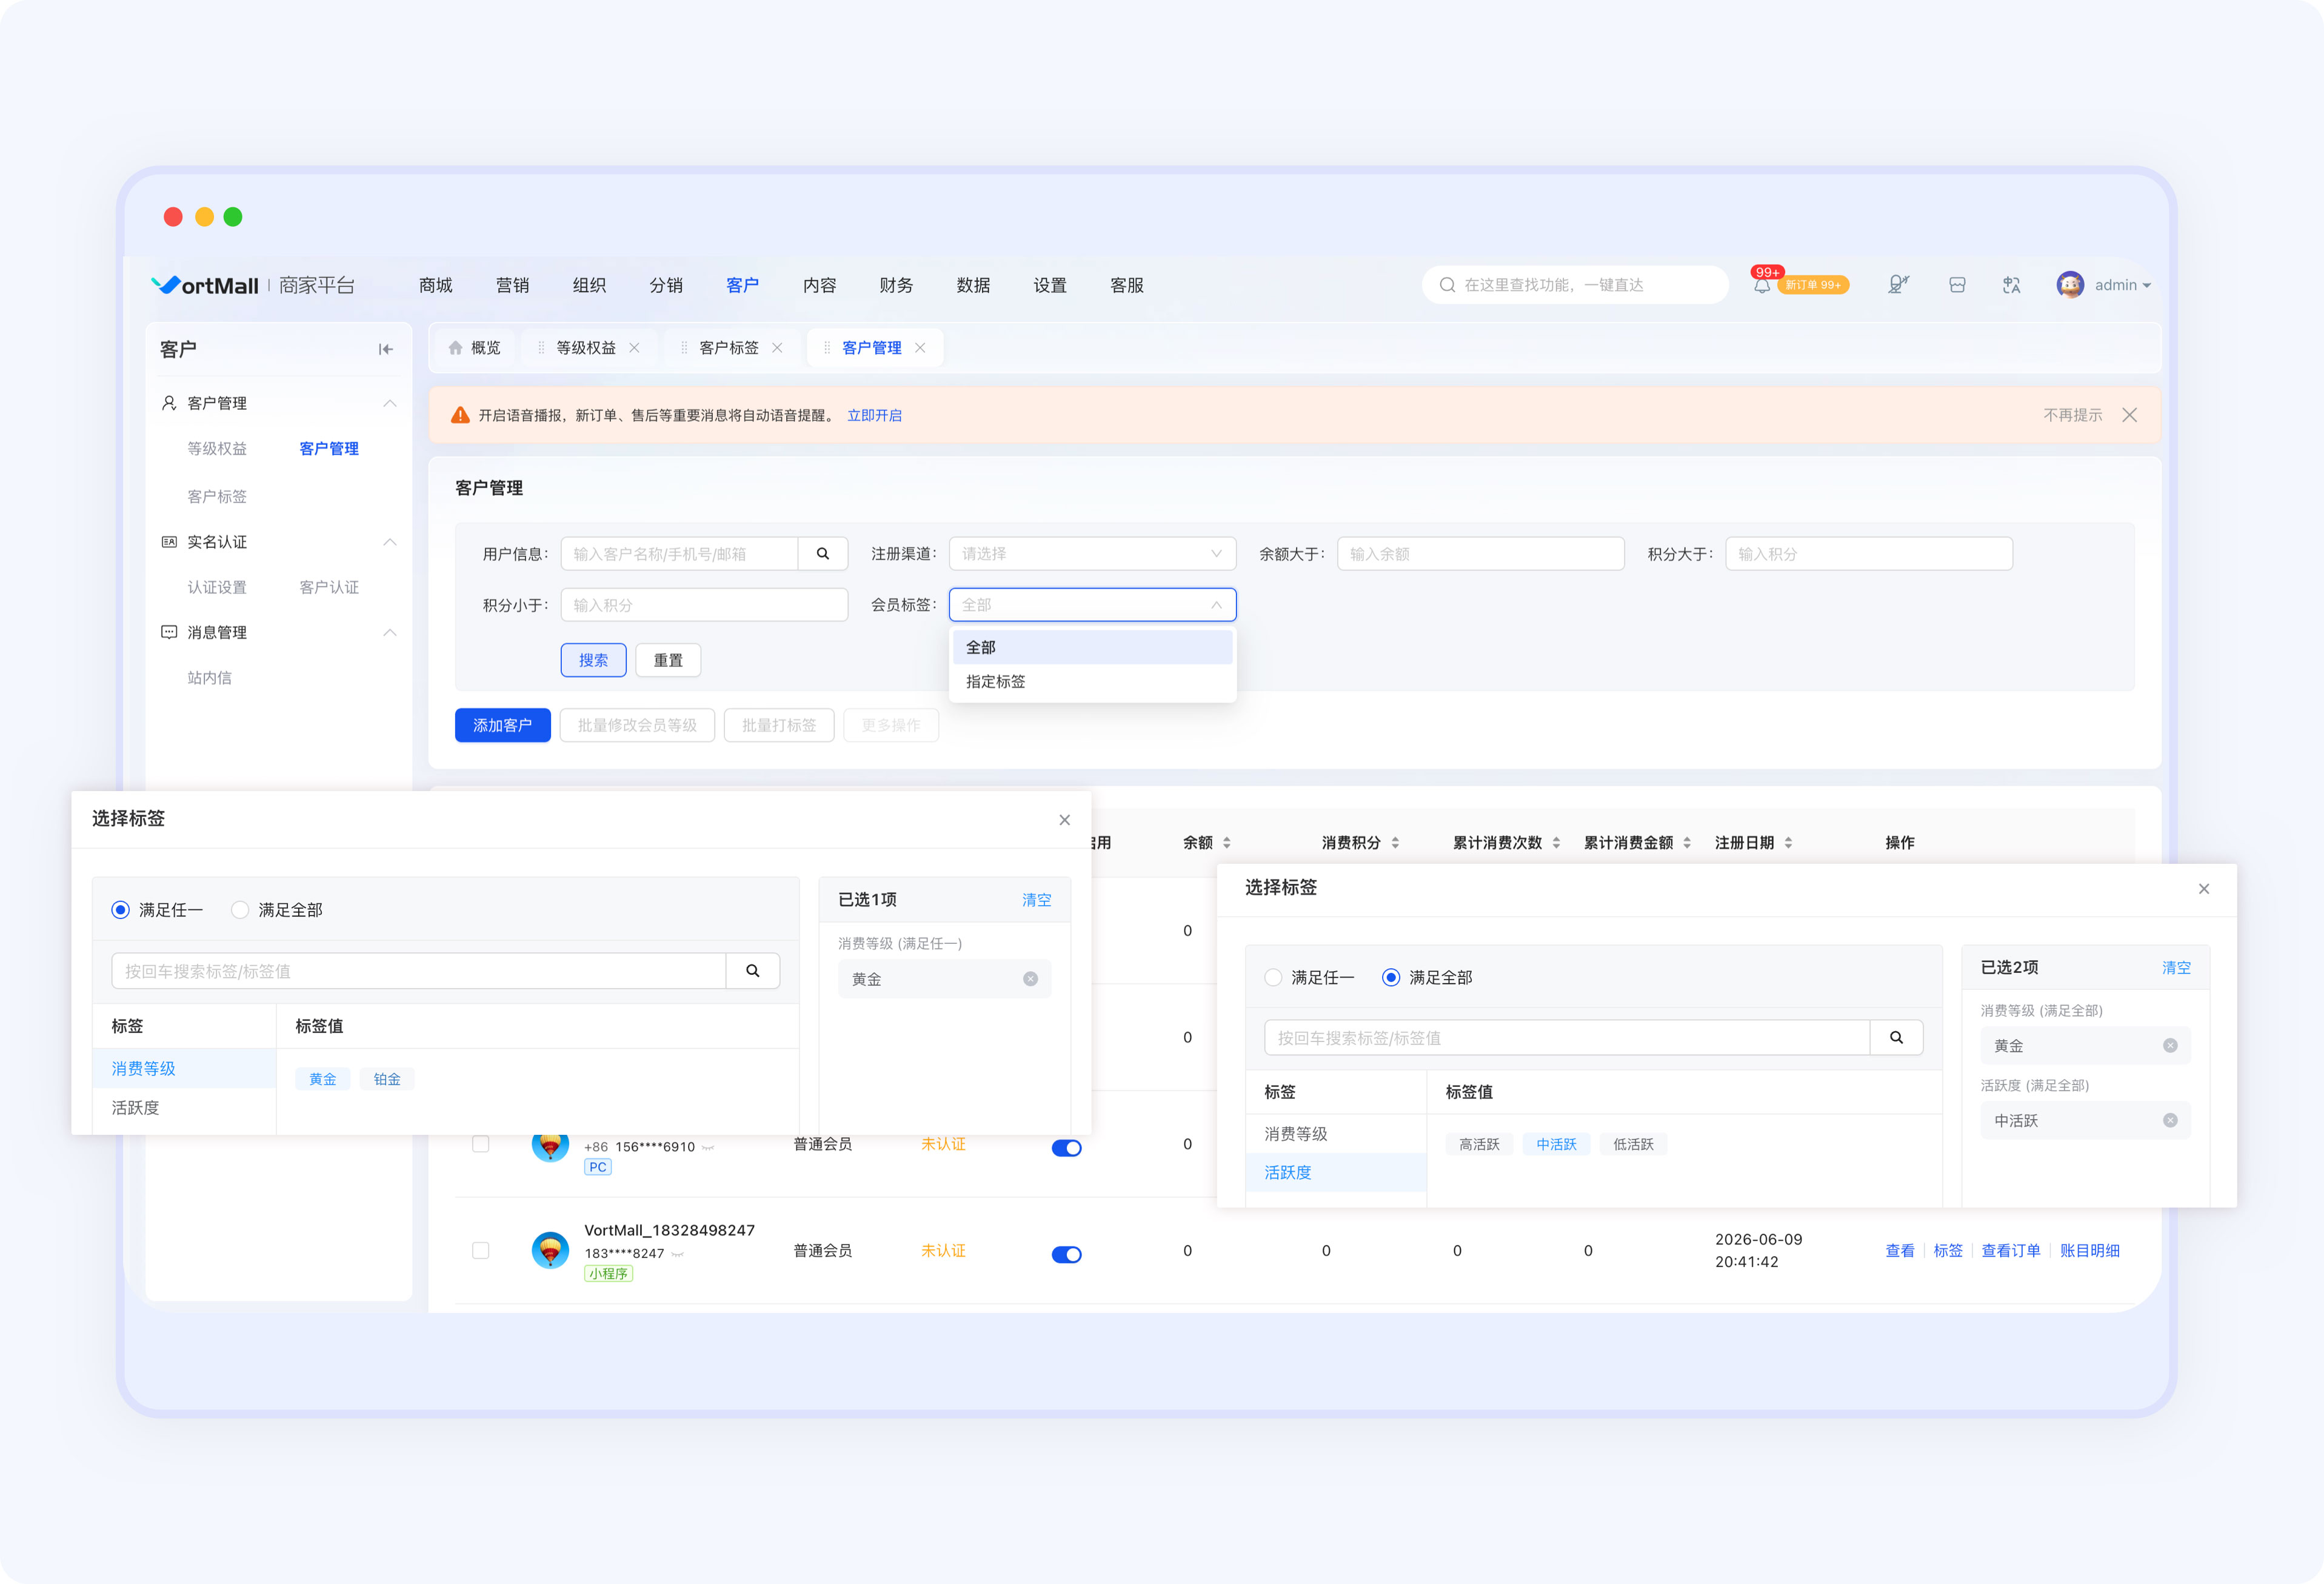
Task: Open the language translation icon in header
Action: click(x=2011, y=285)
